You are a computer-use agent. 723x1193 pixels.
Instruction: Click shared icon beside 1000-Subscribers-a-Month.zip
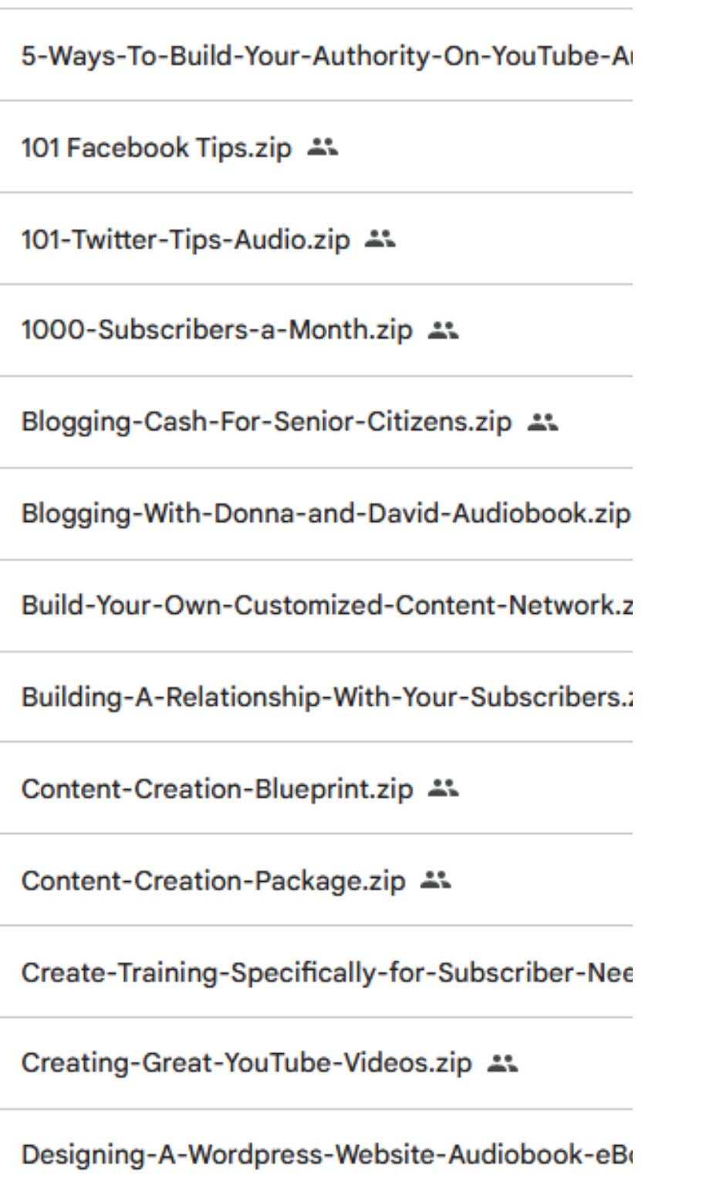pos(443,330)
